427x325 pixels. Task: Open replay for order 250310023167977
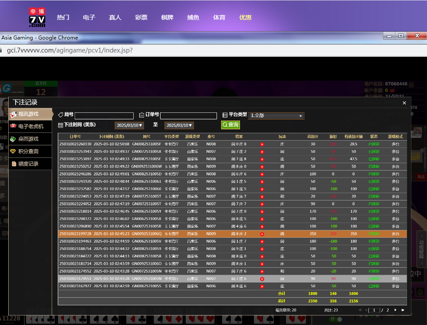[x=262, y=286]
